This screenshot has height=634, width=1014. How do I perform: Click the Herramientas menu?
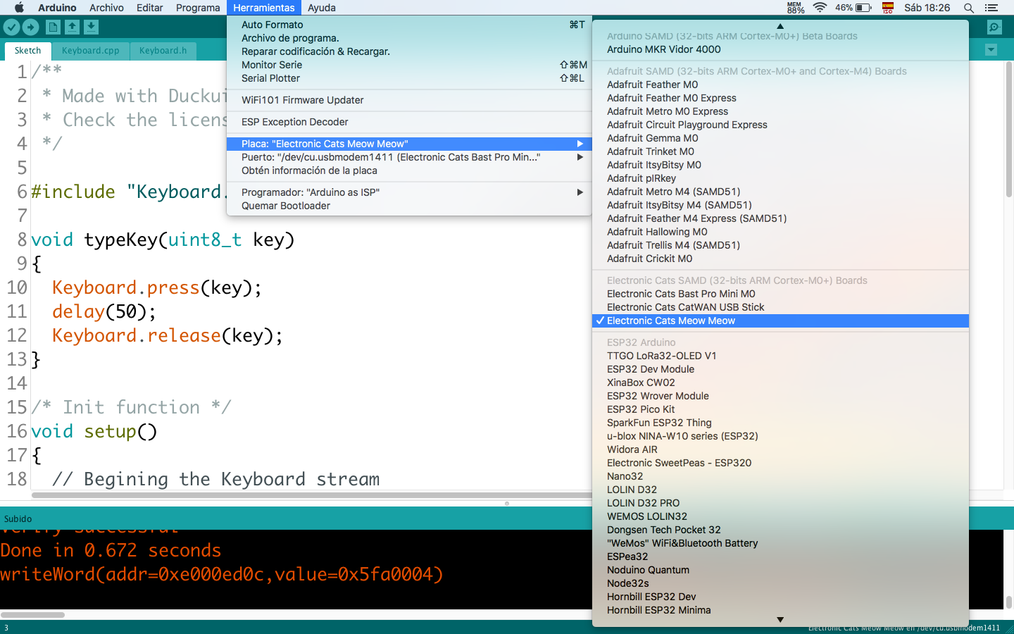click(264, 8)
